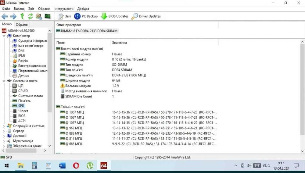The image size is (305, 173).
Task: Collapse the Комп'ютер tree node
Action: tap(4, 36)
